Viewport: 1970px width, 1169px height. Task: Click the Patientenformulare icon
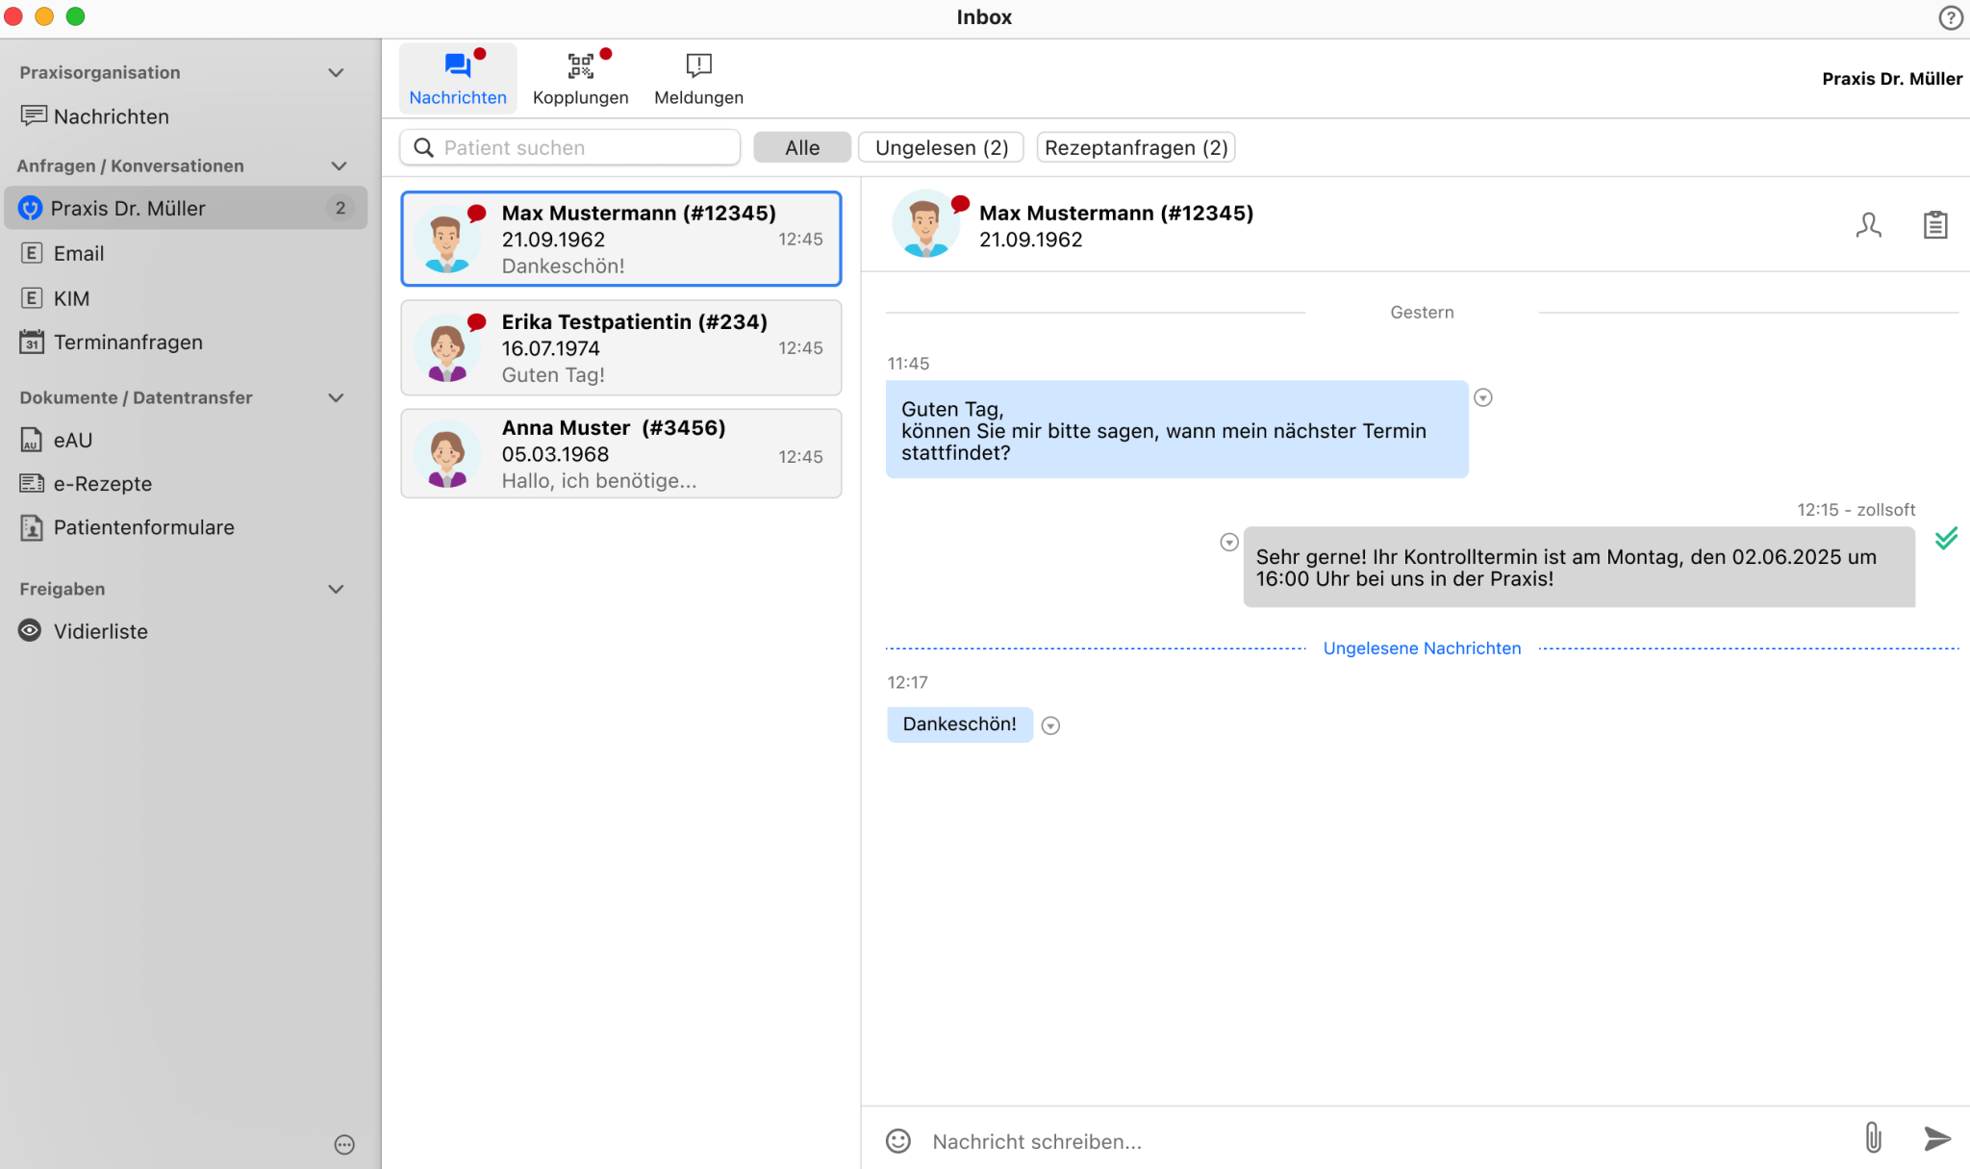point(32,527)
